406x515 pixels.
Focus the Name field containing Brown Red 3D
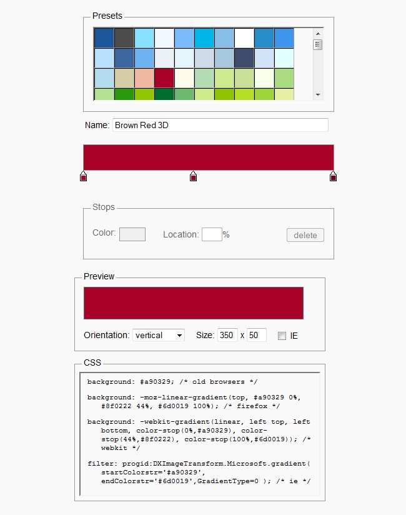(x=220, y=125)
